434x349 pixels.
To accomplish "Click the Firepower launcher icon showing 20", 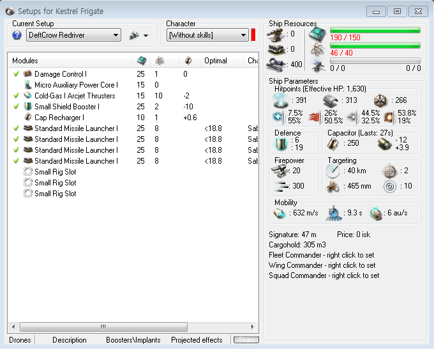I will (x=280, y=171).
